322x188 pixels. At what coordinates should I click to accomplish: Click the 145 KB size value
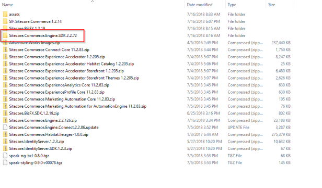pos(284,162)
